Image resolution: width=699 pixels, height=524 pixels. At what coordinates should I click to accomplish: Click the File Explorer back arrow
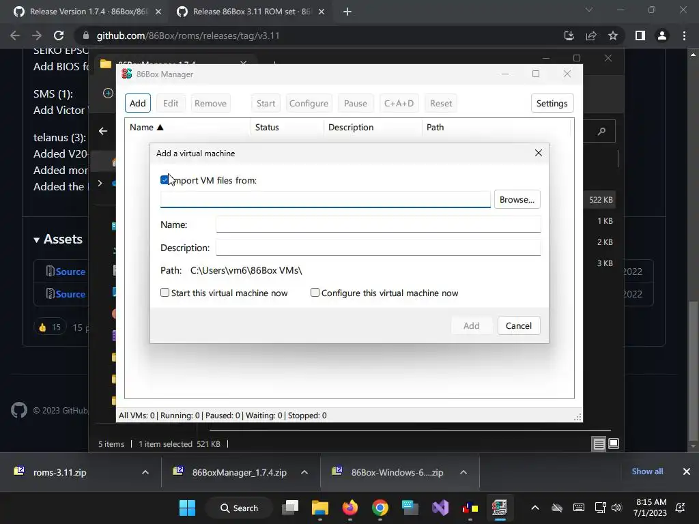[x=103, y=131]
